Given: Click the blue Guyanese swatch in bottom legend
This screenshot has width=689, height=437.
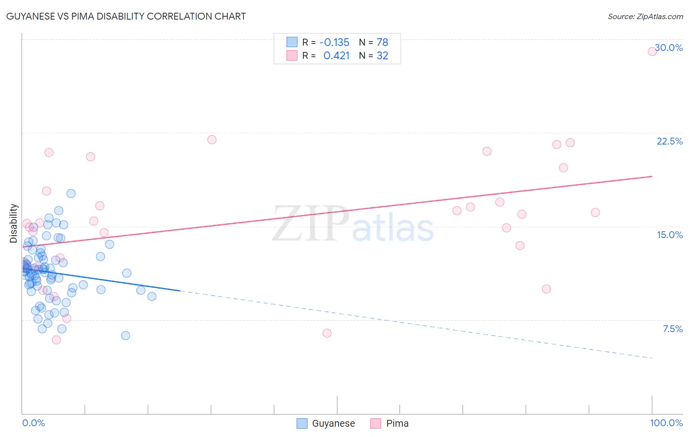Looking at the screenshot, I should [x=302, y=423].
